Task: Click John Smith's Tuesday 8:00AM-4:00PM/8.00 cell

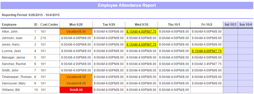Action: click(109, 70)
